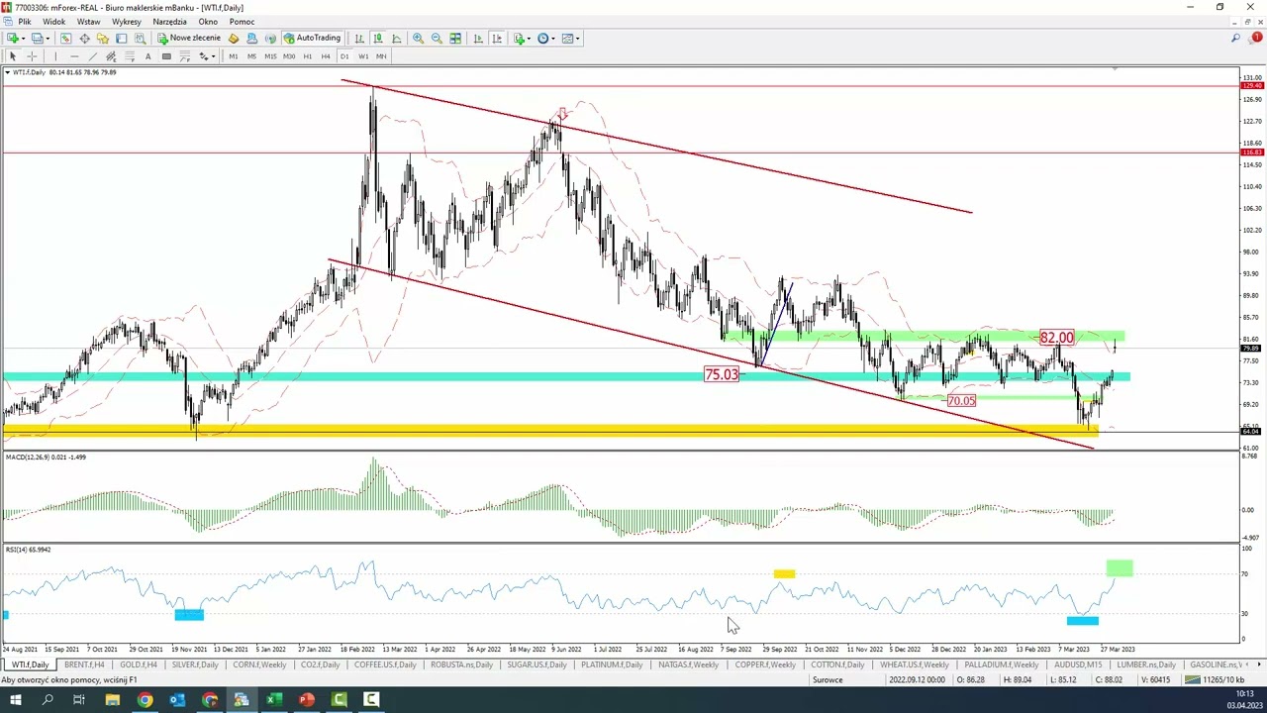Toggle the AutoTrading button

[x=312, y=38]
